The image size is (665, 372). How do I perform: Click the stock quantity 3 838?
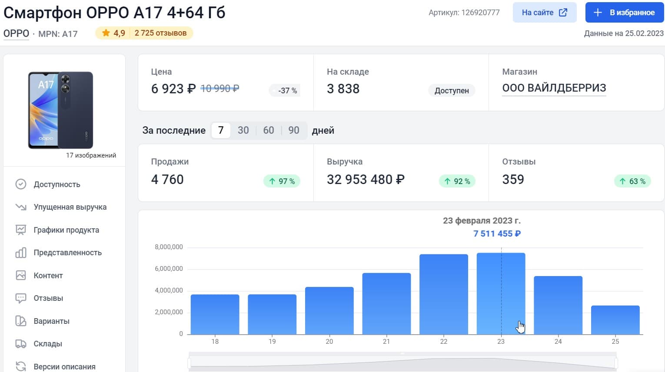(x=343, y=89)
